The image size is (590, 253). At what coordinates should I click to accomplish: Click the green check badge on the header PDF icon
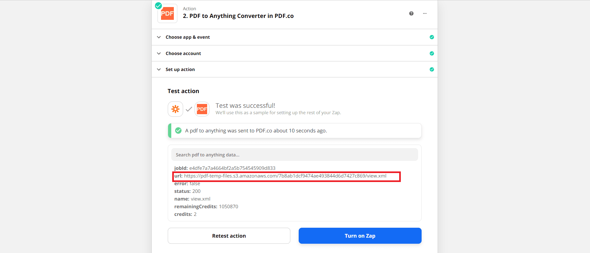tap(158, 5)
